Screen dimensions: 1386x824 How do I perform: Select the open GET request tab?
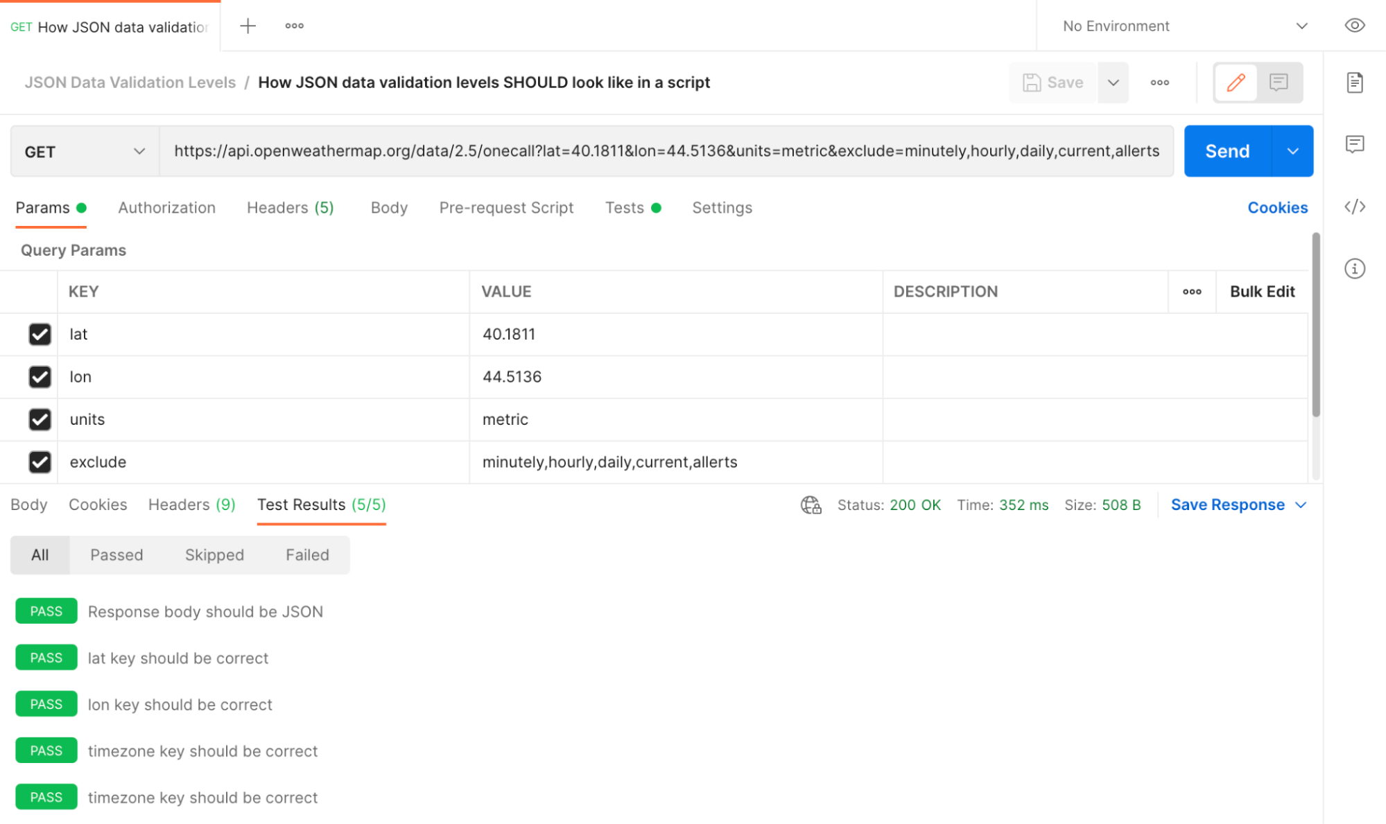(110, 26)
